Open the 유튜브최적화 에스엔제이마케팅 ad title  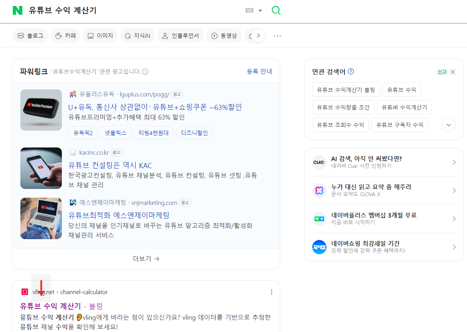(x=119, y=215)
